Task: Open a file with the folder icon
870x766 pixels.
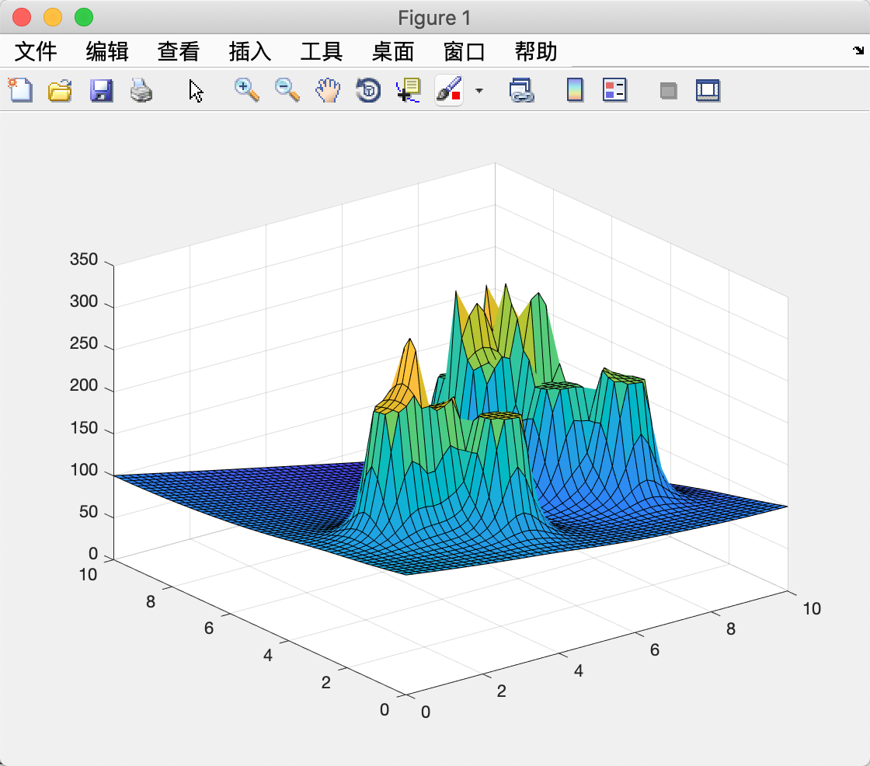Action: 60,90
